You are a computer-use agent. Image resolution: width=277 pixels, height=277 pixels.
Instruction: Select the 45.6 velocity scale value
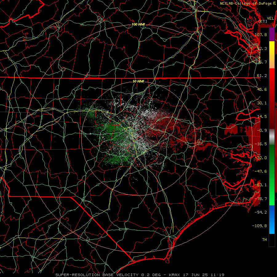pyautogui.click(x=262, y=89)
